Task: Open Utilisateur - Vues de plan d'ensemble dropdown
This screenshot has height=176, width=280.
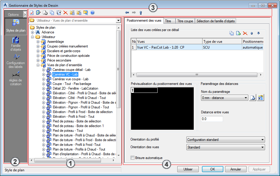Action: pyautogui.click(x=118, y=20)
